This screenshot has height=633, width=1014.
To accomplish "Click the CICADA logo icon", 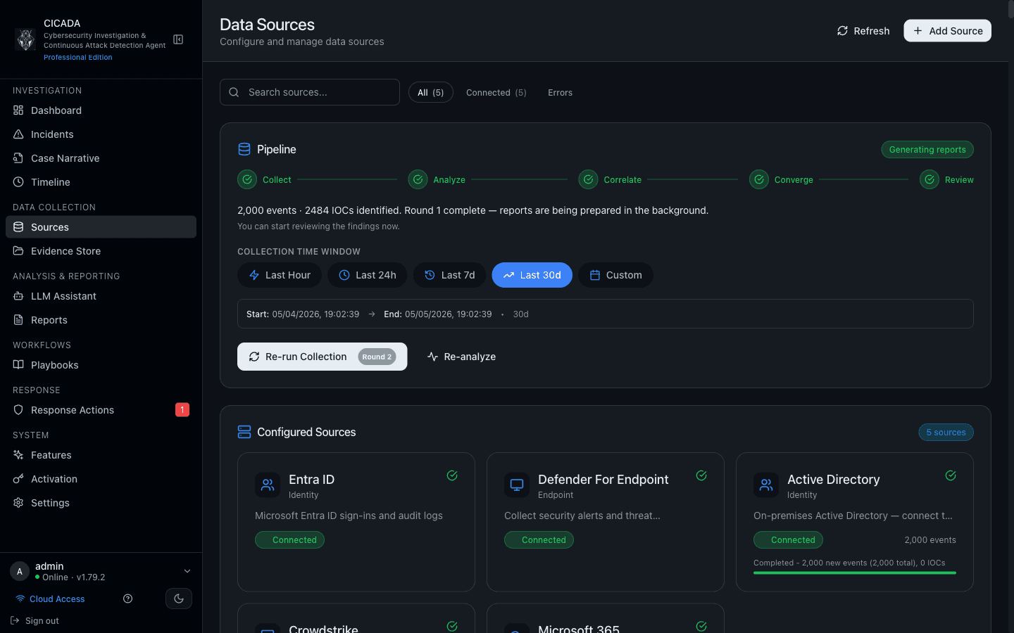I will (26, 39).
